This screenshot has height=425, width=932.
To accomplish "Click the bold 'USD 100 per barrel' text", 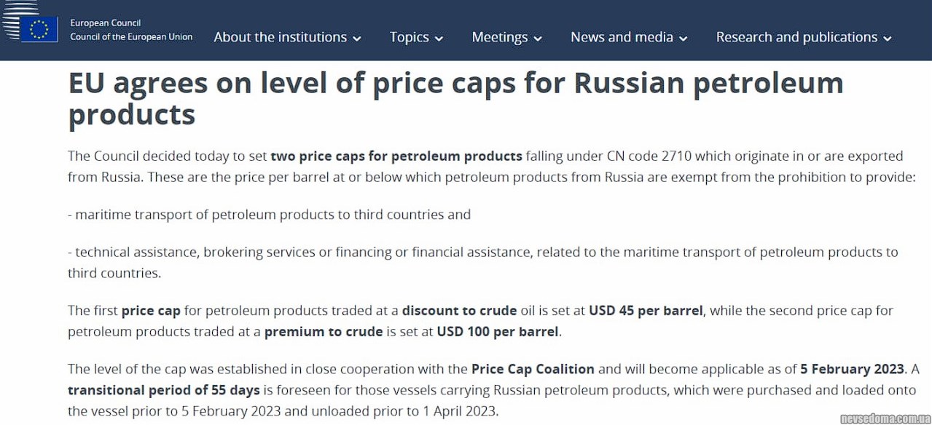I will 498,332.
